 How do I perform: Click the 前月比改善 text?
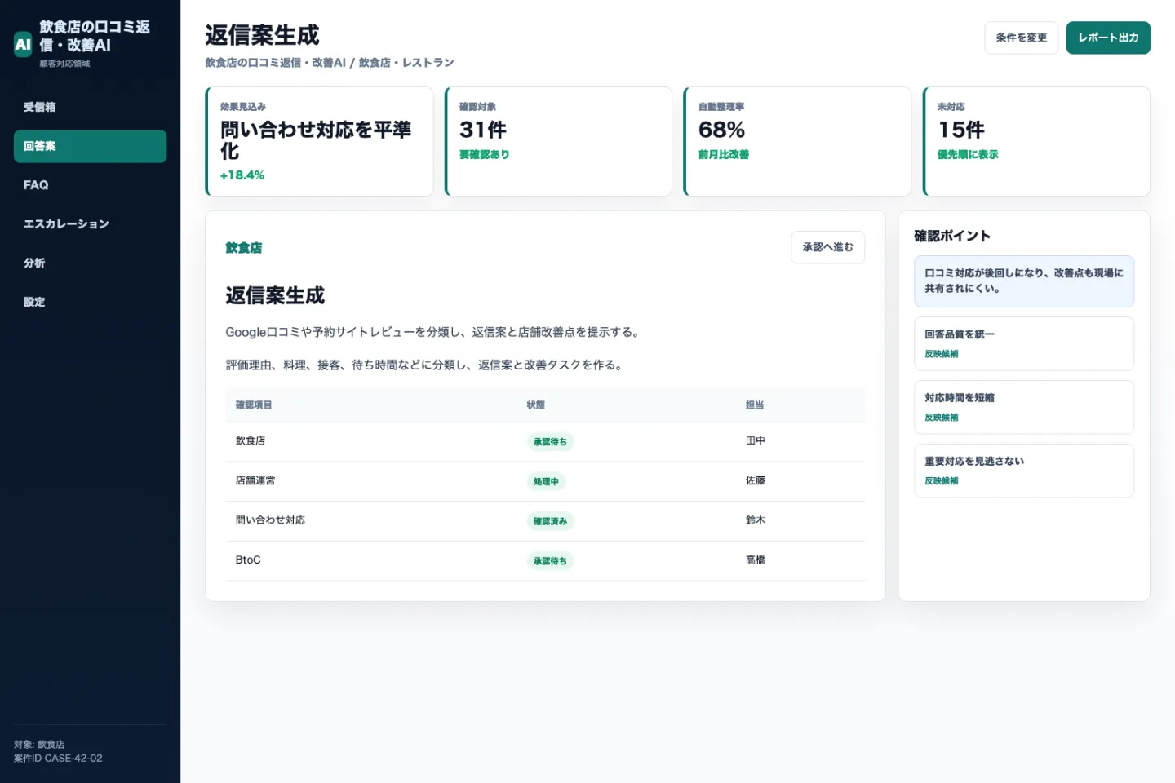click(724, 154)
